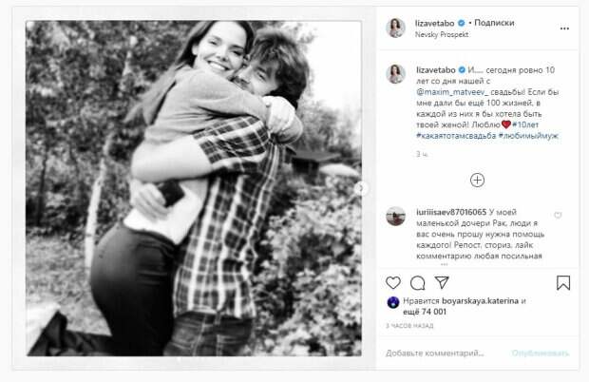Share the post with paper plane icon
Screen dimensions: 589x382
coord(440,282)
